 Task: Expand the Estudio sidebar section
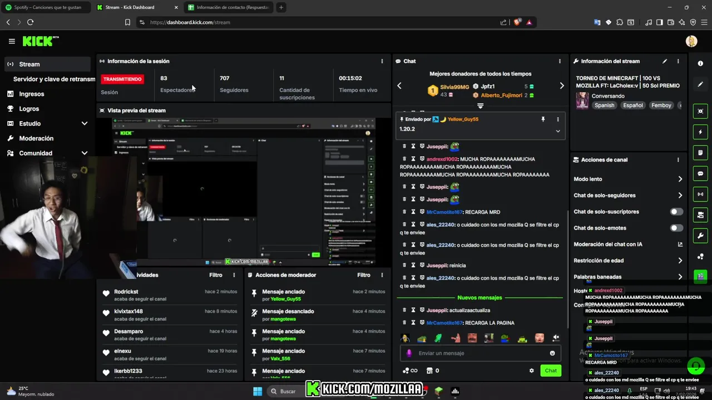85,123
